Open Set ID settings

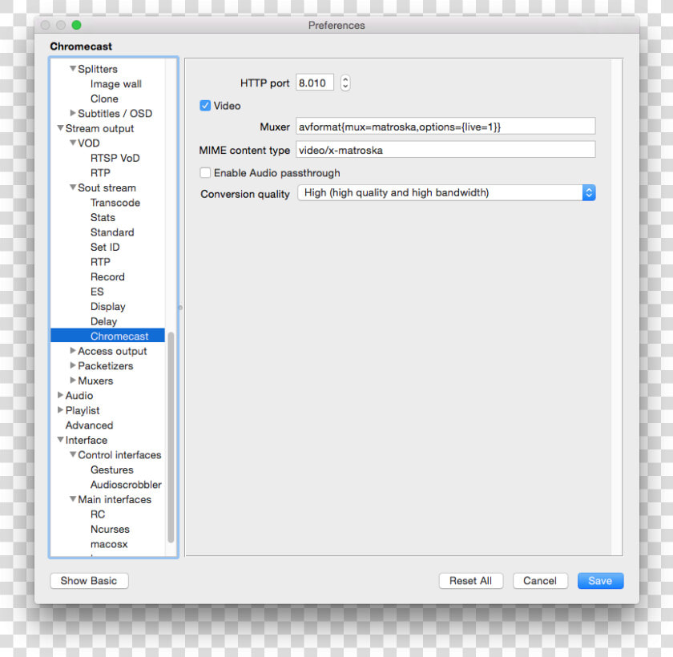click(x=105, y=247)
